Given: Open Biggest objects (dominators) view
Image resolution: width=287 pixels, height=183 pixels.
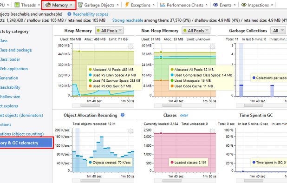Looking at the screenshot, I should 21,116.
